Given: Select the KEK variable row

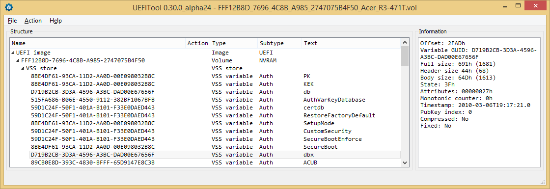Looking at the screenshot, I should (x=215, y=84).
